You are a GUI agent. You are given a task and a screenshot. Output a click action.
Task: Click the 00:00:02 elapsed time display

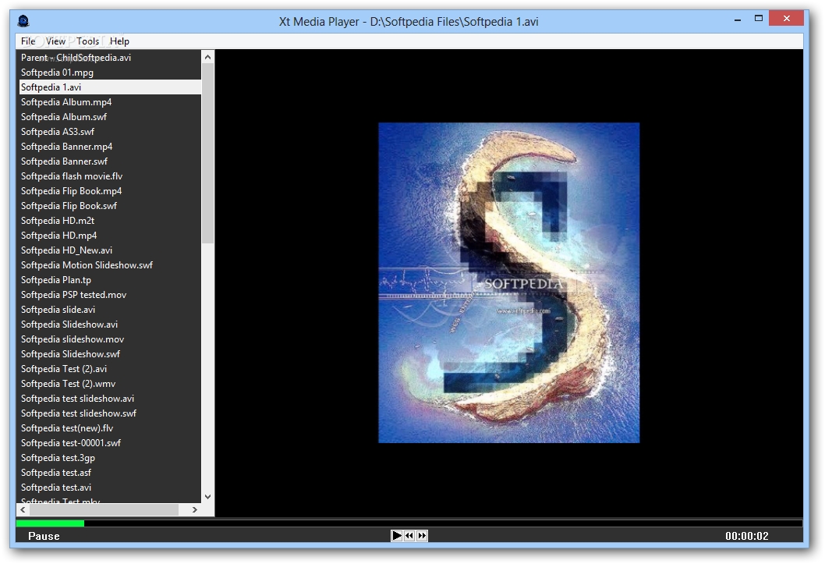[x=746, y=536]
